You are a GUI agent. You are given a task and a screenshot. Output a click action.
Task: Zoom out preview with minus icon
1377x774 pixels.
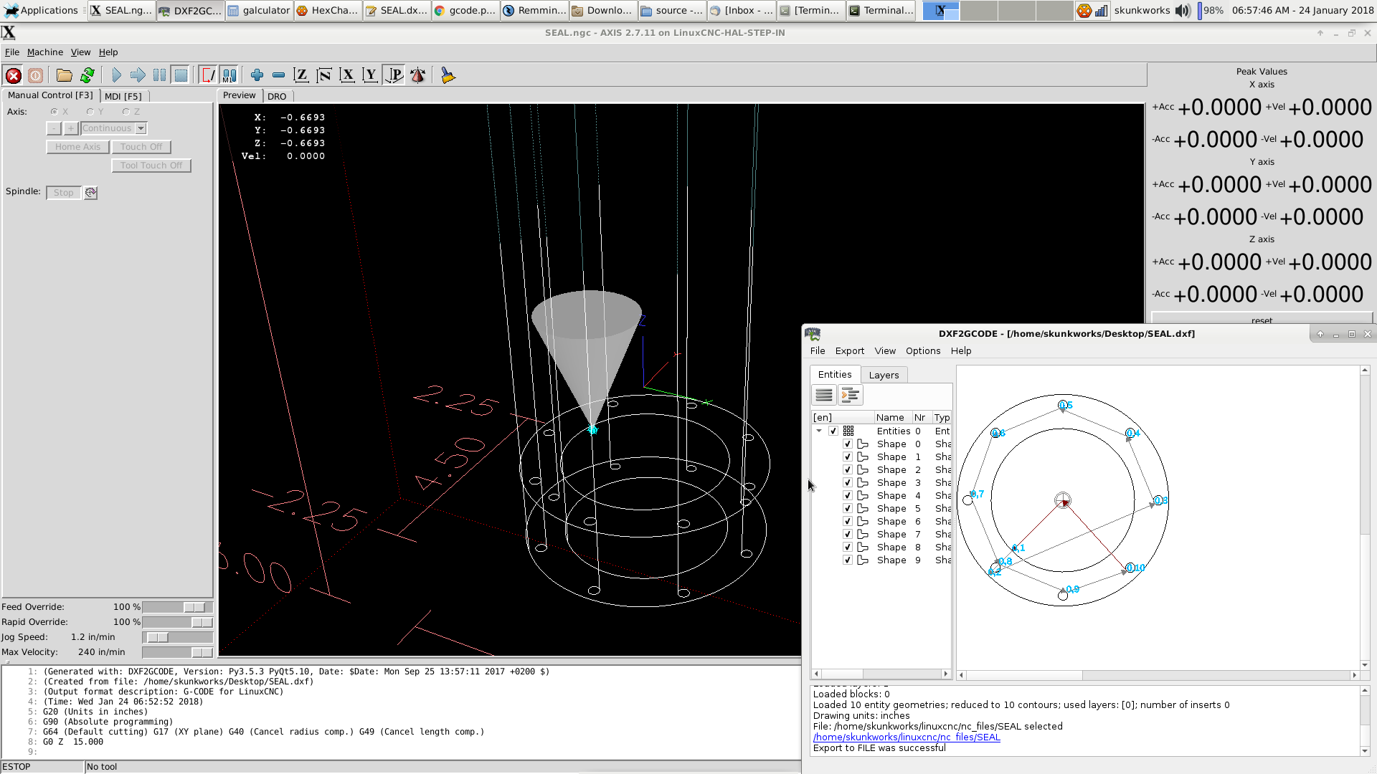pos(278,75)
